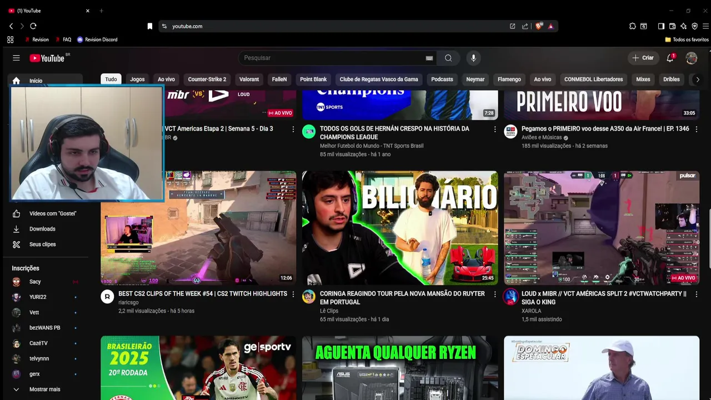Open options menu for BEST CS2 CLIPS video

[293, 294]
